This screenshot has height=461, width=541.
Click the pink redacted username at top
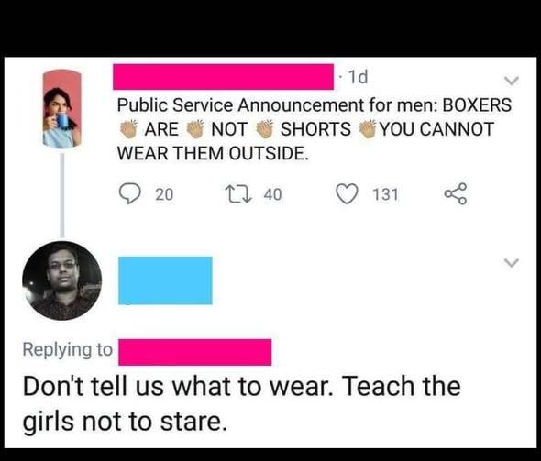223,77
